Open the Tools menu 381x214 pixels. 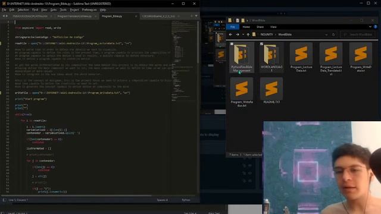[63, 10]
